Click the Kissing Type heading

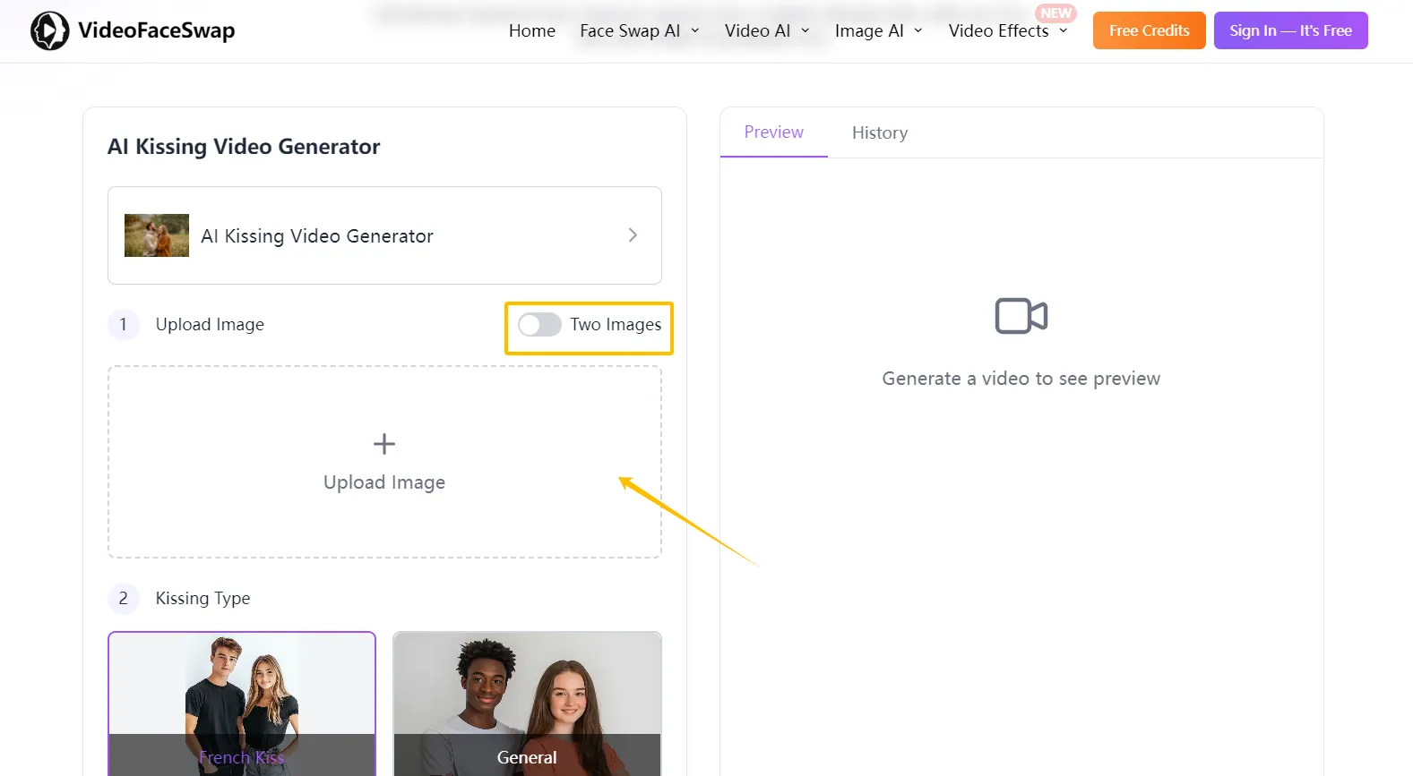202,598
